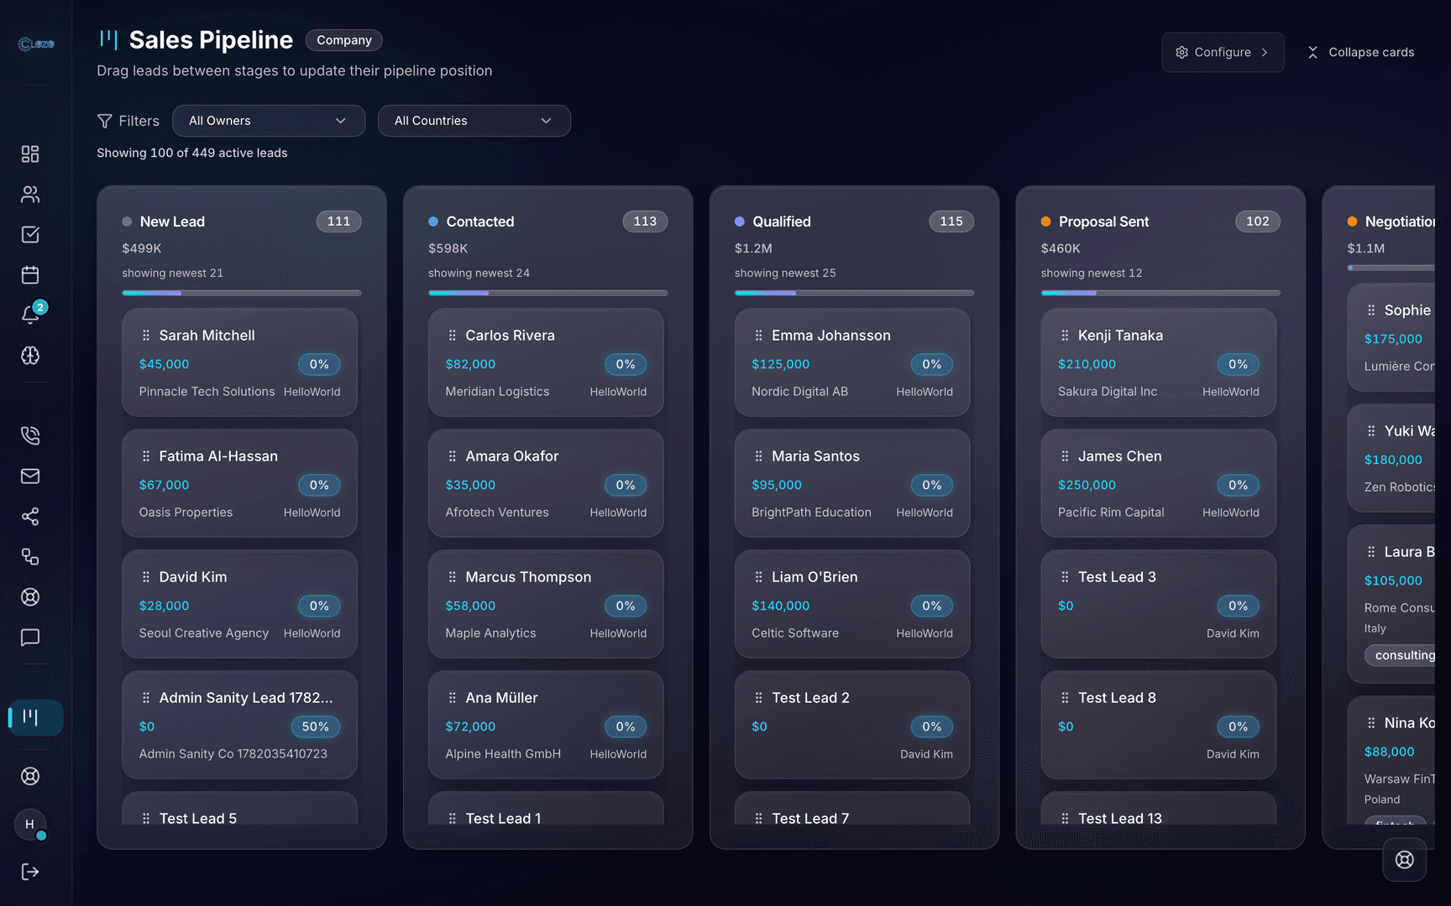Screen dimensions: 1451x906
Task: Click the consulting tag on Laura card
Action: [x=1401, y=655]
